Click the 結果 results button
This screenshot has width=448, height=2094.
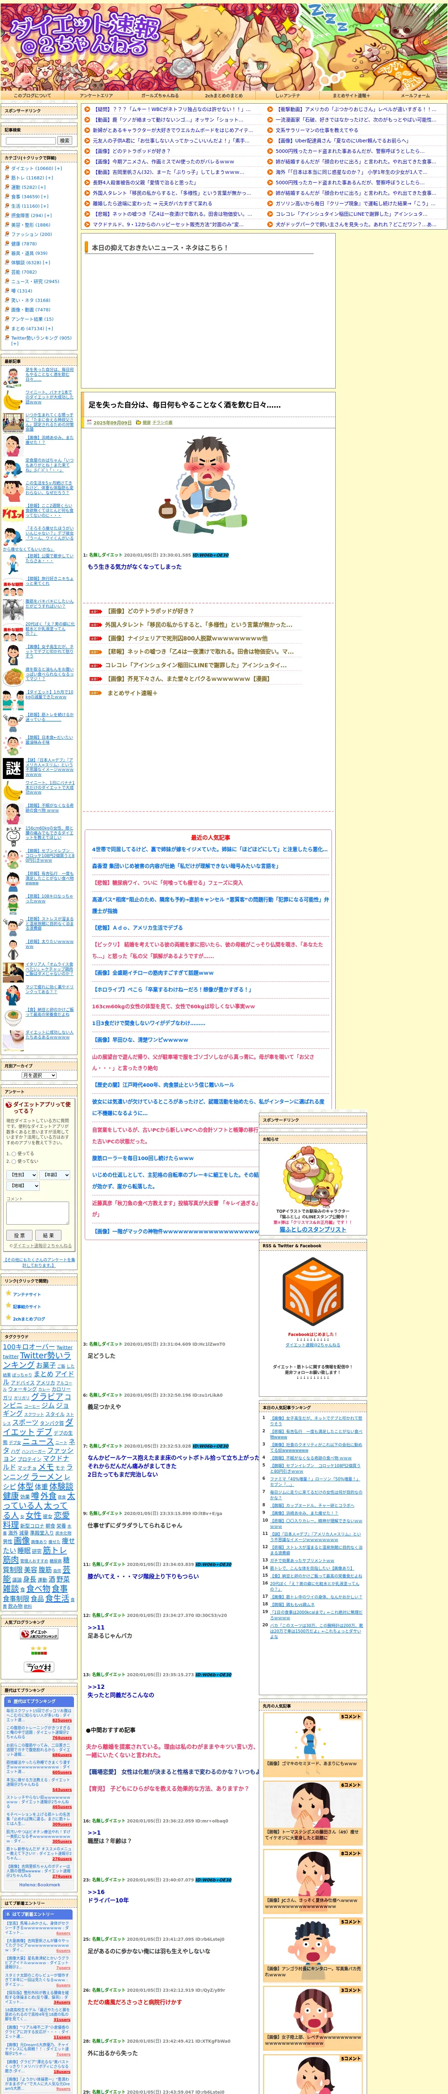(48, 1235)
